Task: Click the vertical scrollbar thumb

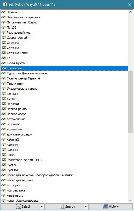Action: (x=130, y=102)
